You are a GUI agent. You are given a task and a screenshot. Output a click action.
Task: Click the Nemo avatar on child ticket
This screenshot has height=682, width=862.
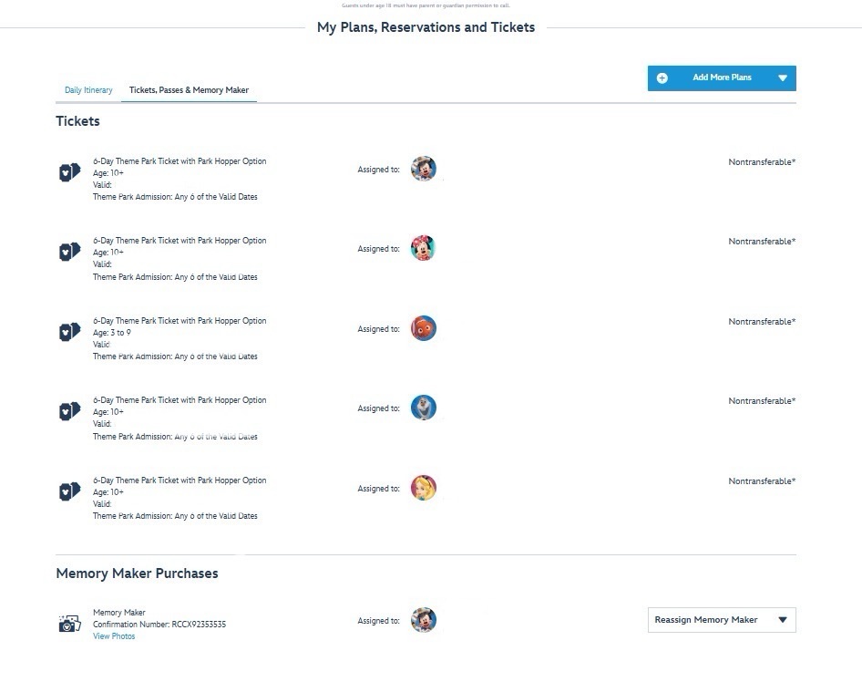423,328
